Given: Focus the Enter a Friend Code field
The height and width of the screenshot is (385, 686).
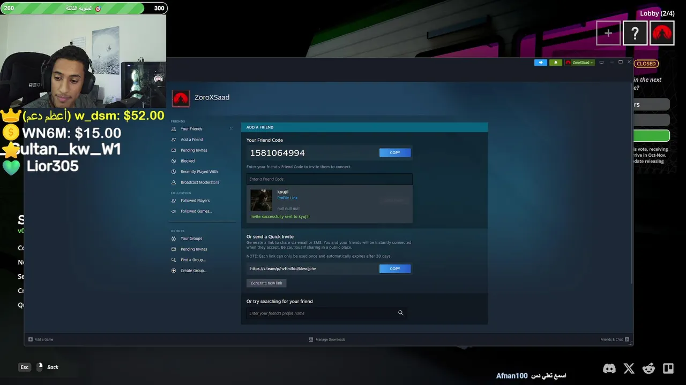Looking at the screenshot, I should click(x=329, y=179).
